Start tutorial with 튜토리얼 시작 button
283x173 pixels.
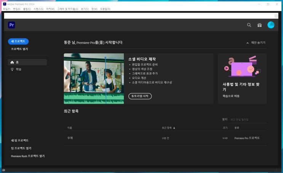(x=140, y=96)
